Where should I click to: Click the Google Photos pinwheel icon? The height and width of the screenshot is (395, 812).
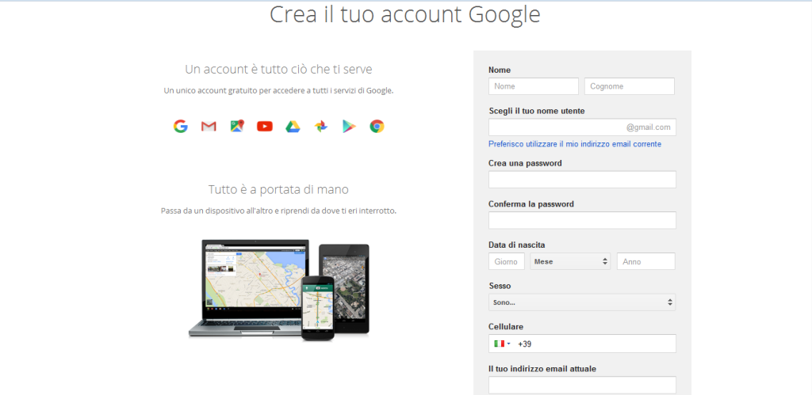pyautogui.click(x=320, y=126)
